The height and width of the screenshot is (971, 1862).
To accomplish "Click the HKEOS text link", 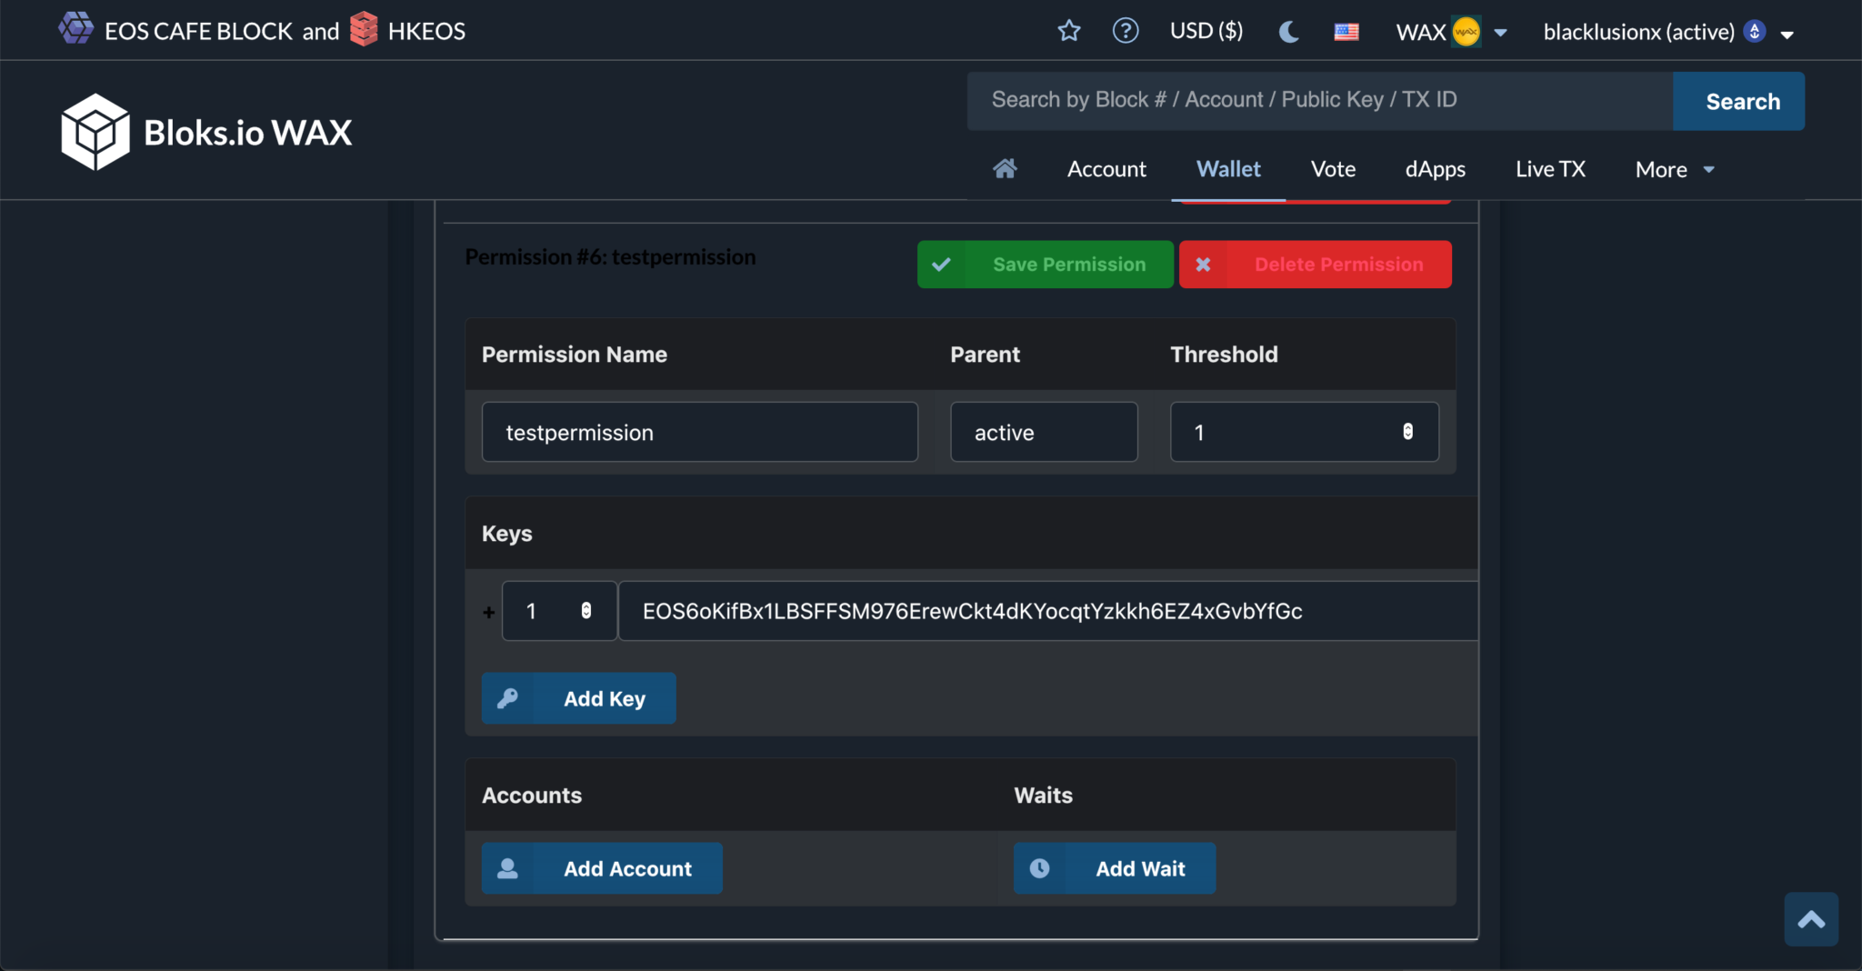I will point(426,32).
